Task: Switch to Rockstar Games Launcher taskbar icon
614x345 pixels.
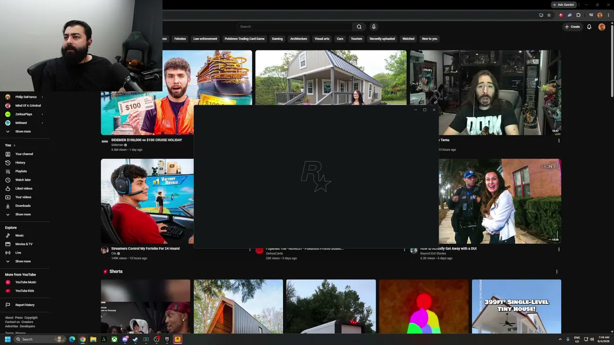Action: 177,339
